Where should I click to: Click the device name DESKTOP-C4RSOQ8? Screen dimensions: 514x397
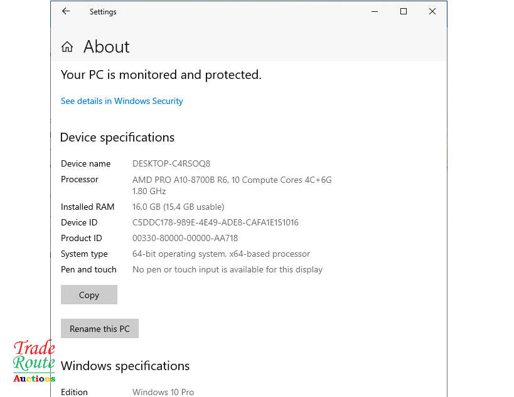[171, 163]
